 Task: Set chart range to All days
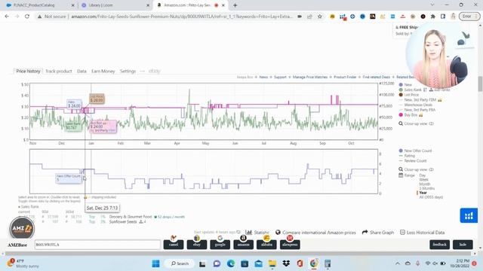point(431,197)
